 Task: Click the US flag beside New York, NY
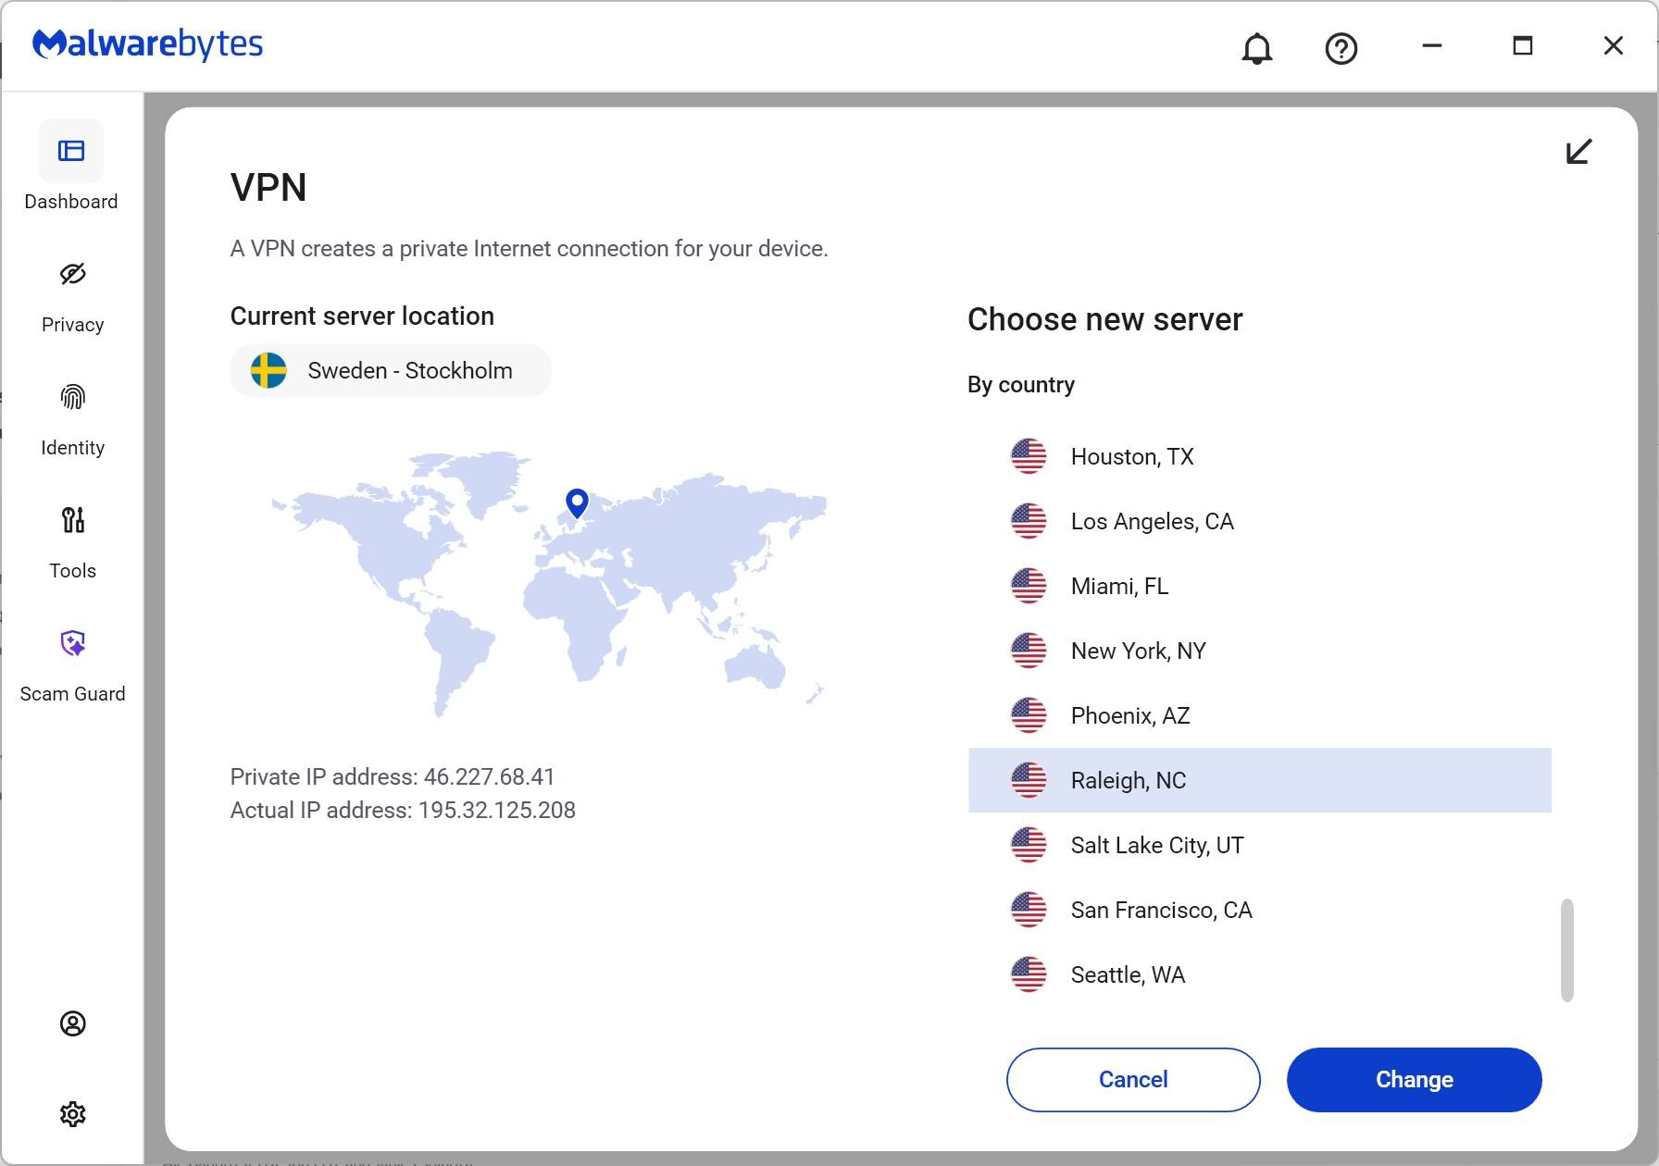click(x=1029, y=651)
